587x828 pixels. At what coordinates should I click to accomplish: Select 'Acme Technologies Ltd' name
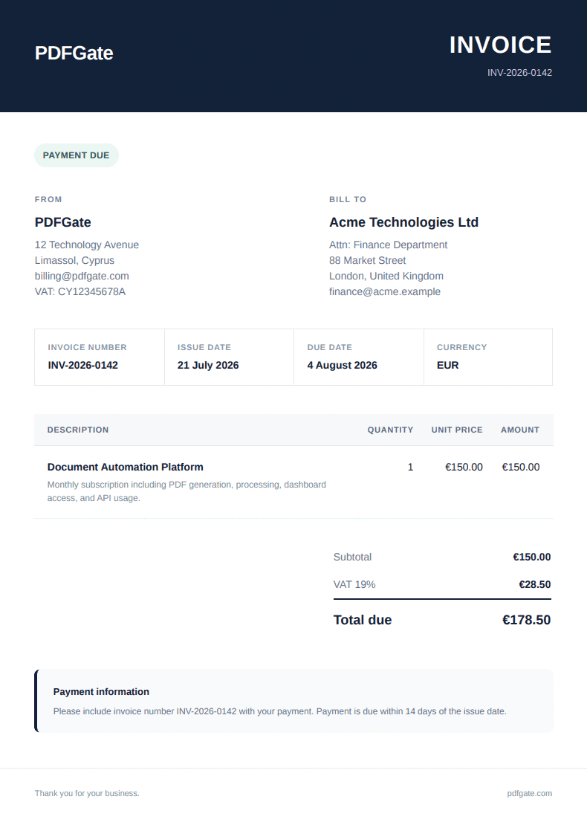pos(403,222)
